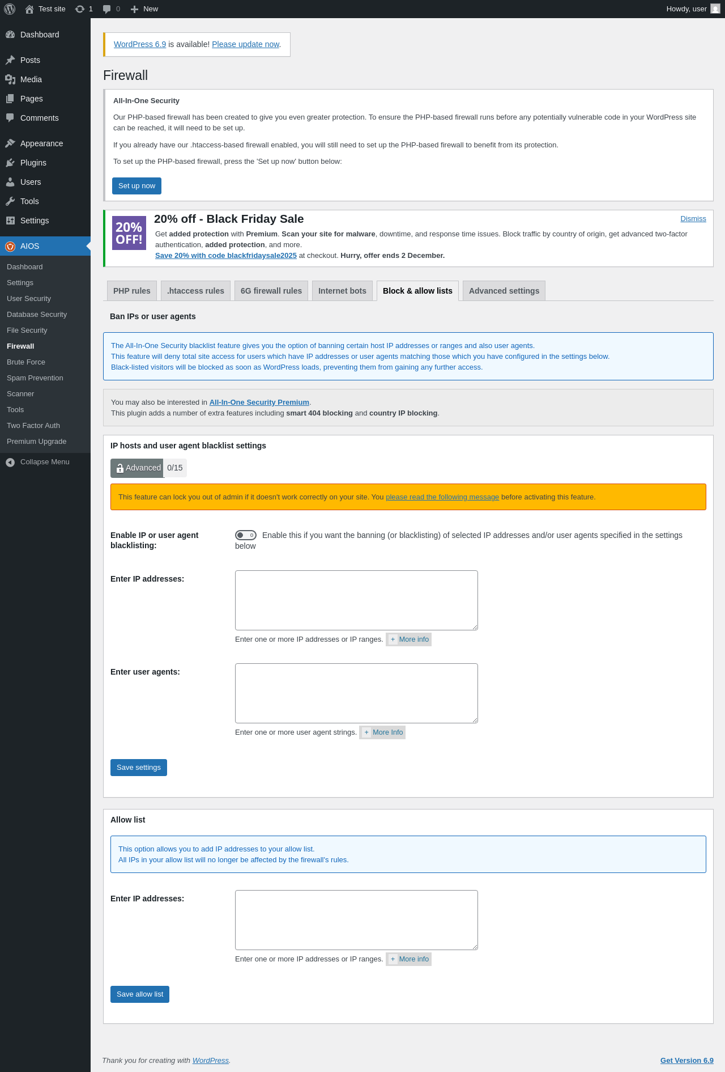This screenshot has width=725, height=1072.
Task: Click the Pages icon in sidebar
Action: click(x=10, y=99)
